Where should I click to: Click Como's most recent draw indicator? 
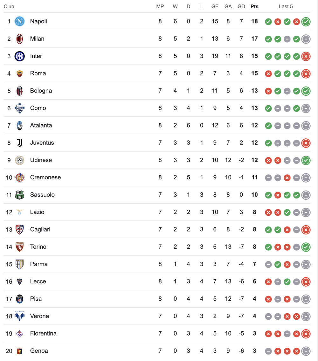click(306, 108)
